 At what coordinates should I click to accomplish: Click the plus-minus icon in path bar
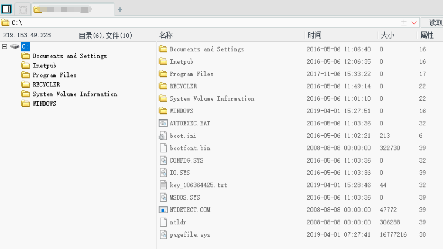[x=404, y=23]
